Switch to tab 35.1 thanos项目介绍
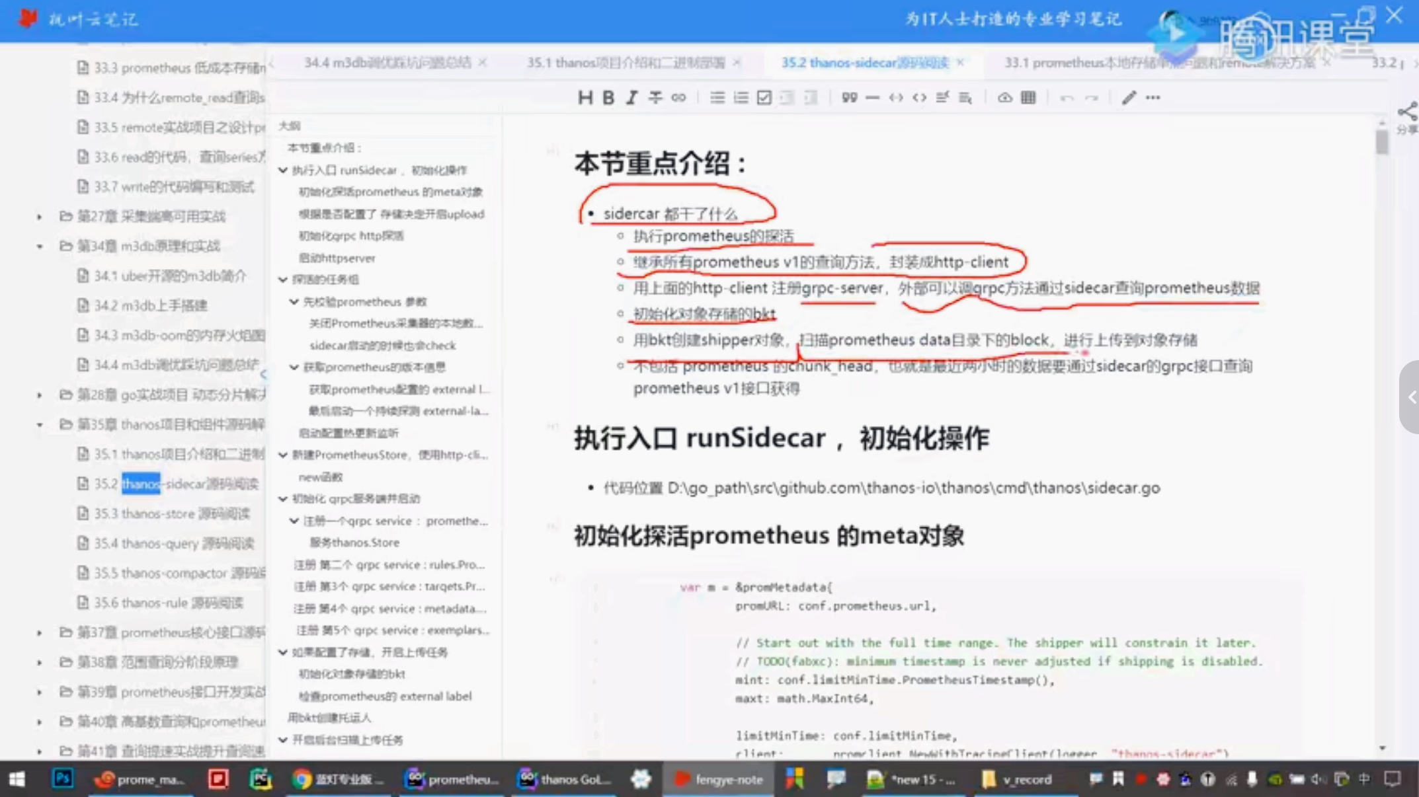Image resolution: width=1419 pixels, height=797 pixels. (626, 63)
